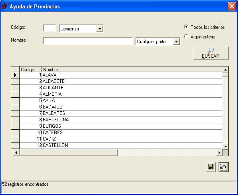Close the Ayuda de Provincias window
This screenshot has width=239, height=195.
click(x=232, y=6)
